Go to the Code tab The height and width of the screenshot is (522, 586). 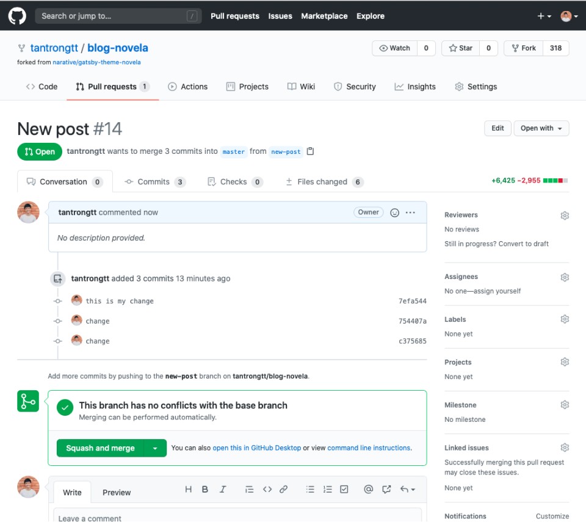[x=42, y=87]
